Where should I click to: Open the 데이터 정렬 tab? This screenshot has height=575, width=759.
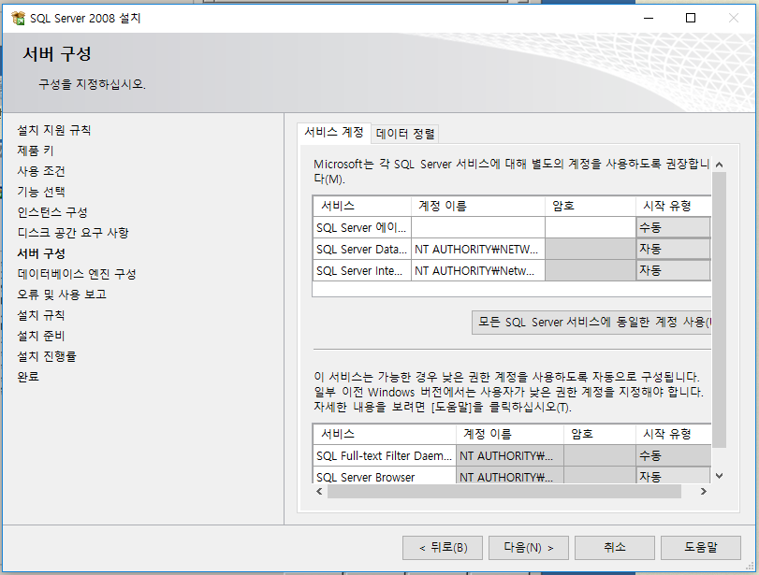(405, 134)
